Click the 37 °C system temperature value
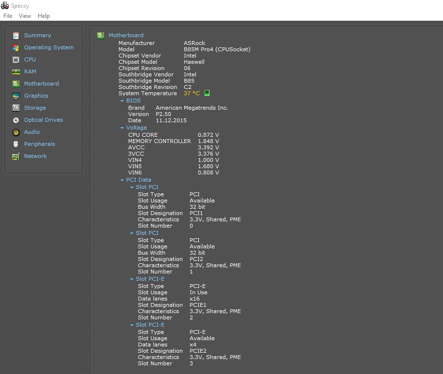 pos(192,93)
